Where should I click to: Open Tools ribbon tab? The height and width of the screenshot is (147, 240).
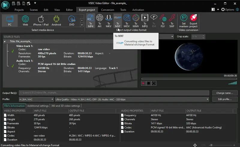[x=123, y=10]
